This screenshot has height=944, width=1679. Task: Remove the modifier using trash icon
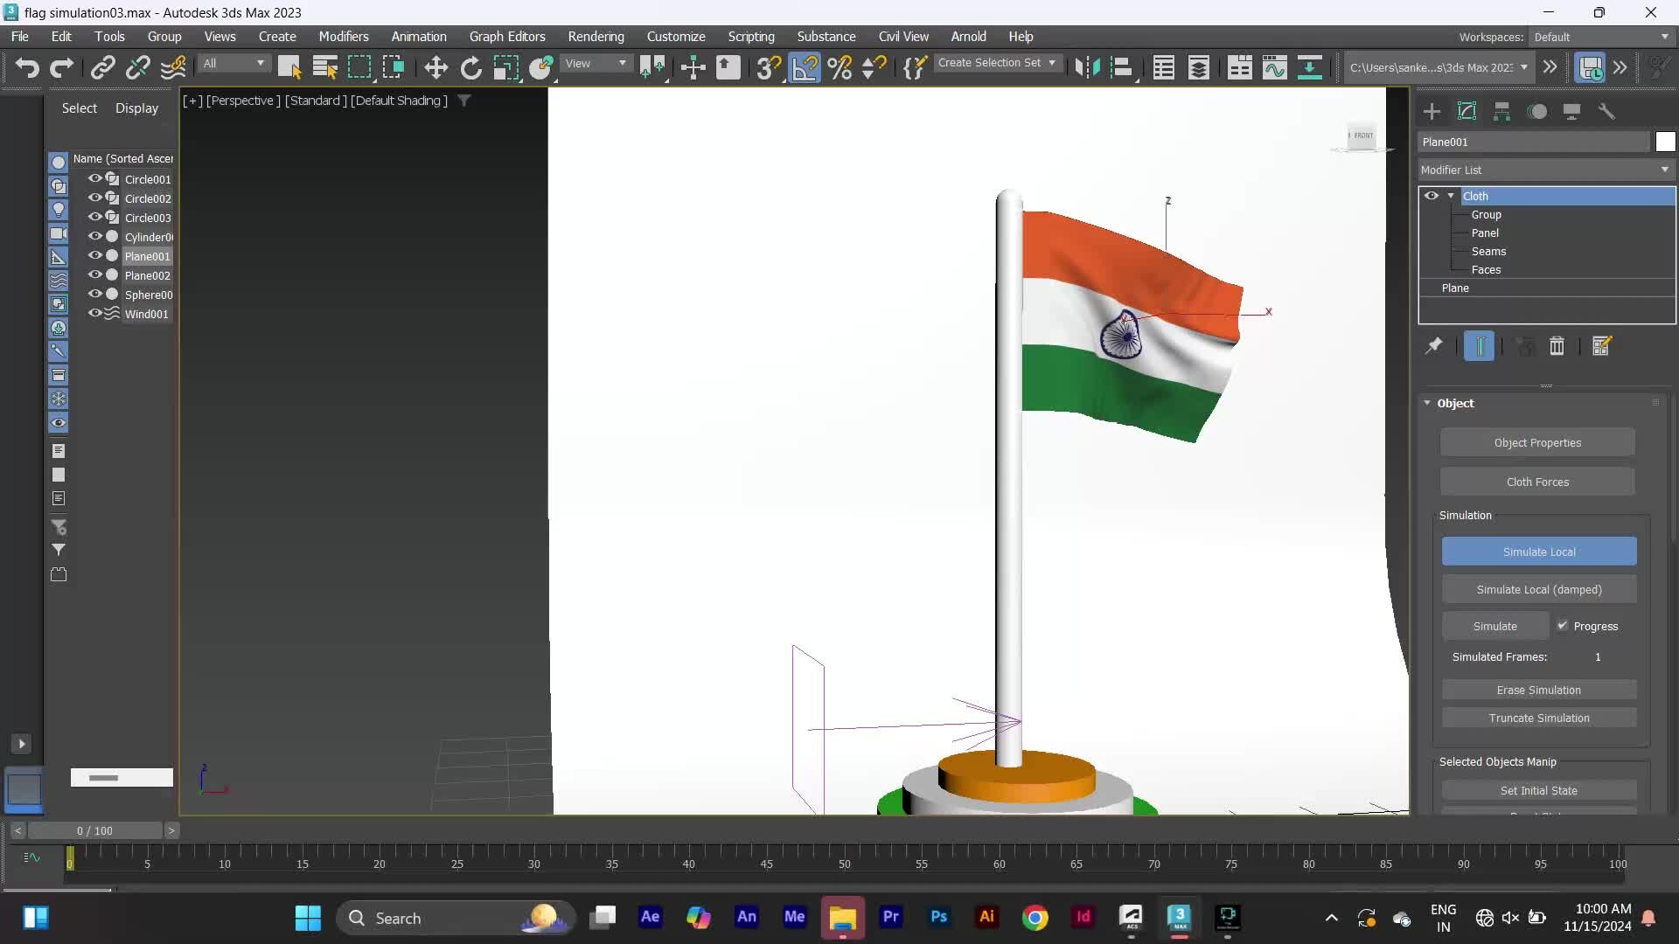[x=1557, y=346]
